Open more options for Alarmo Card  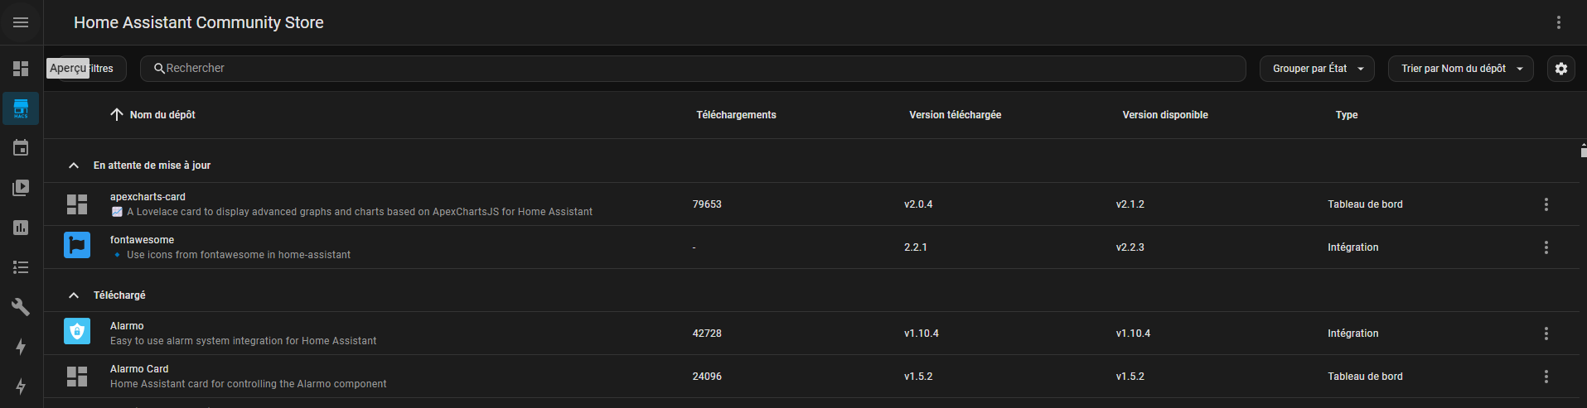click(1546, 377)
